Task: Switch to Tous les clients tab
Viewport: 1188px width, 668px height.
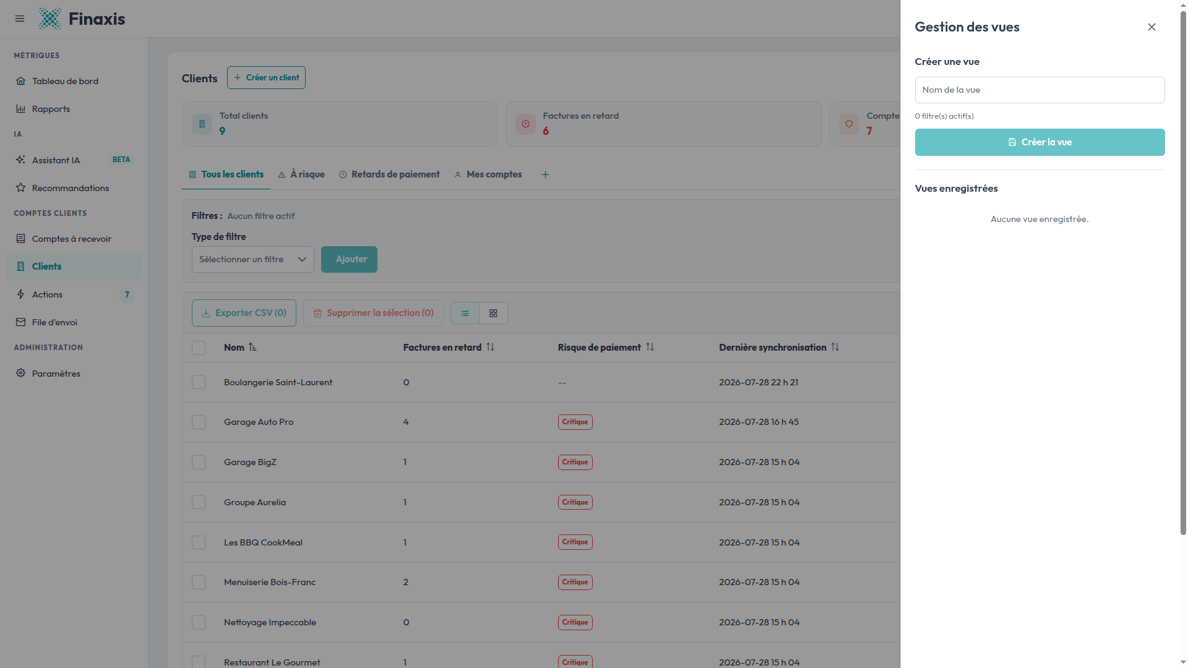Action: coord(226,175)
